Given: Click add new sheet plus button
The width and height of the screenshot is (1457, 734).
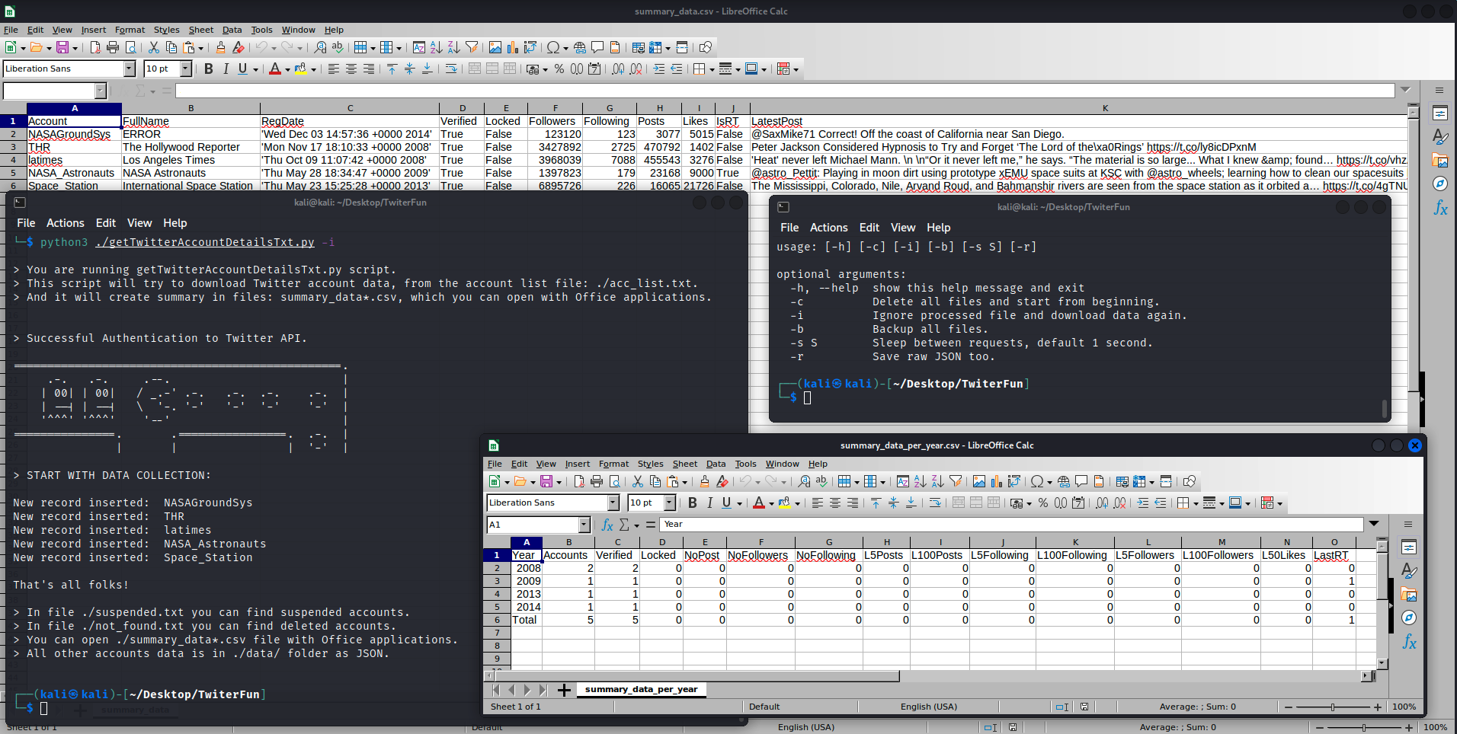Looking at the screenshot, I should [x=564, y=690].
